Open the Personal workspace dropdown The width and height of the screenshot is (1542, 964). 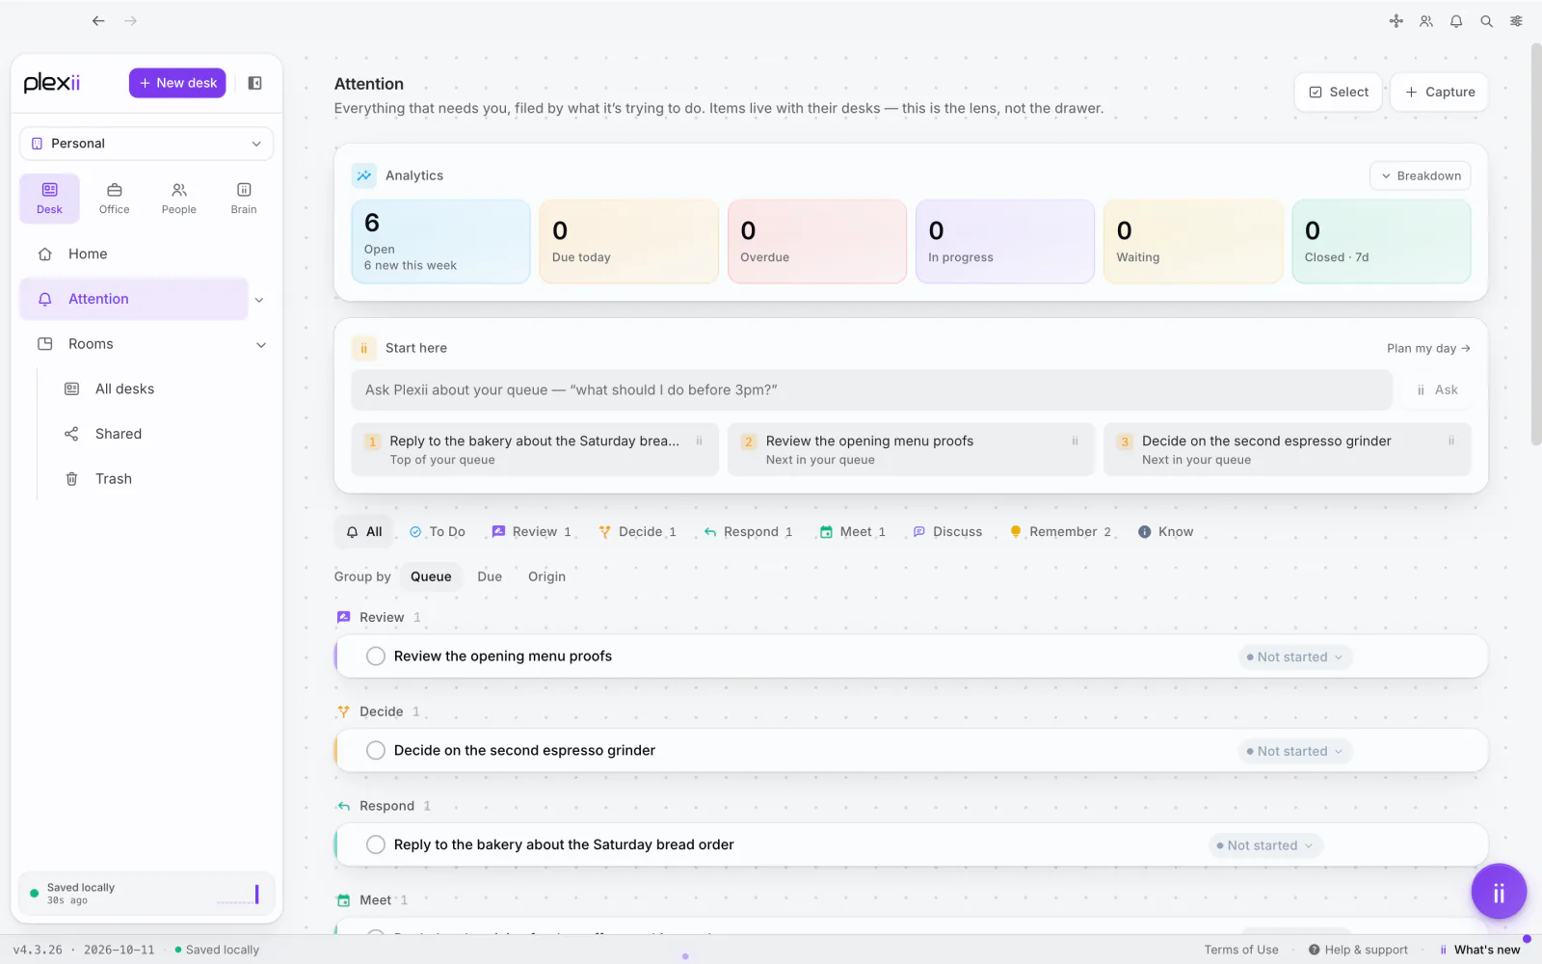click(146, 144)
